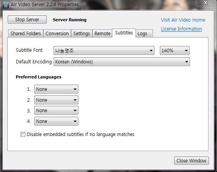Open the Settings tab
Screen dimensions: 217x172
[x=81, y=34]
